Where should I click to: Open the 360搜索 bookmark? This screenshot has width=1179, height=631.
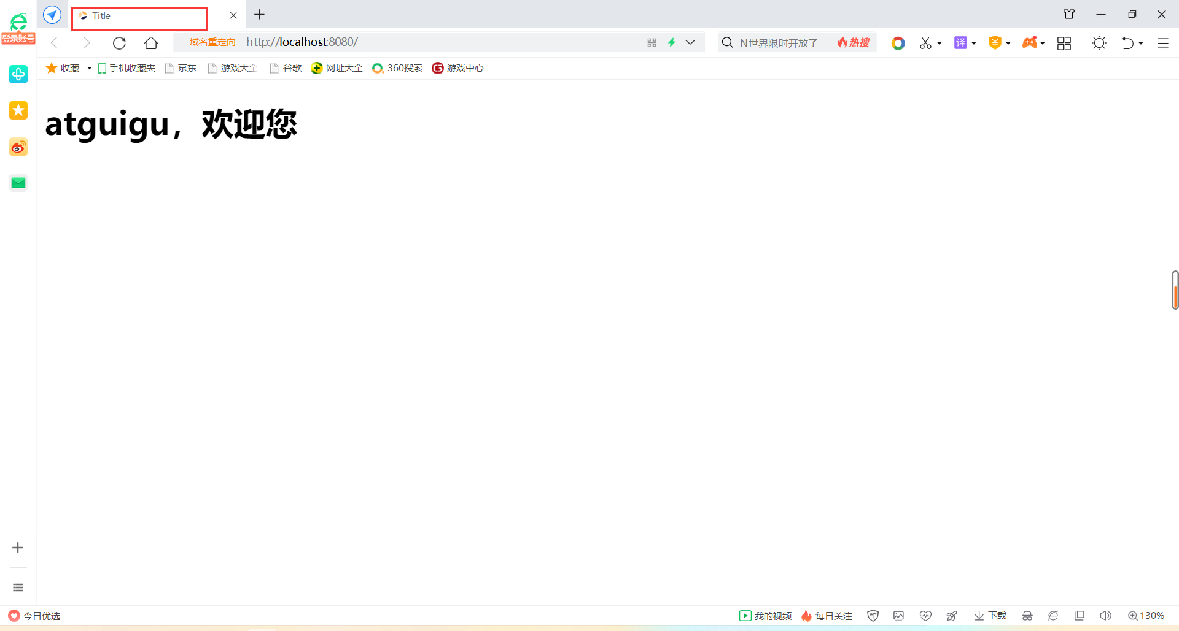397,68
